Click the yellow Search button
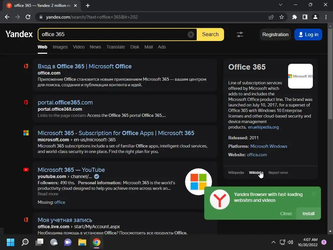Screen dimensions: 333x250 210,35
